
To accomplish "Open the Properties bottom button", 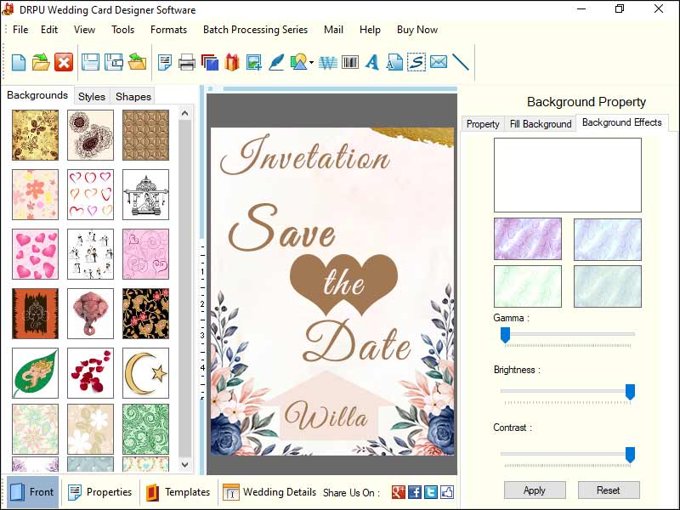I will click(100, 492).
